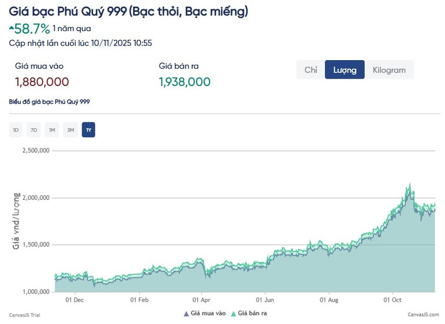Click the CanvasJS Trial label
Image resolution: width=445 pixels, height=324 pixels.
tap(24, 315)
